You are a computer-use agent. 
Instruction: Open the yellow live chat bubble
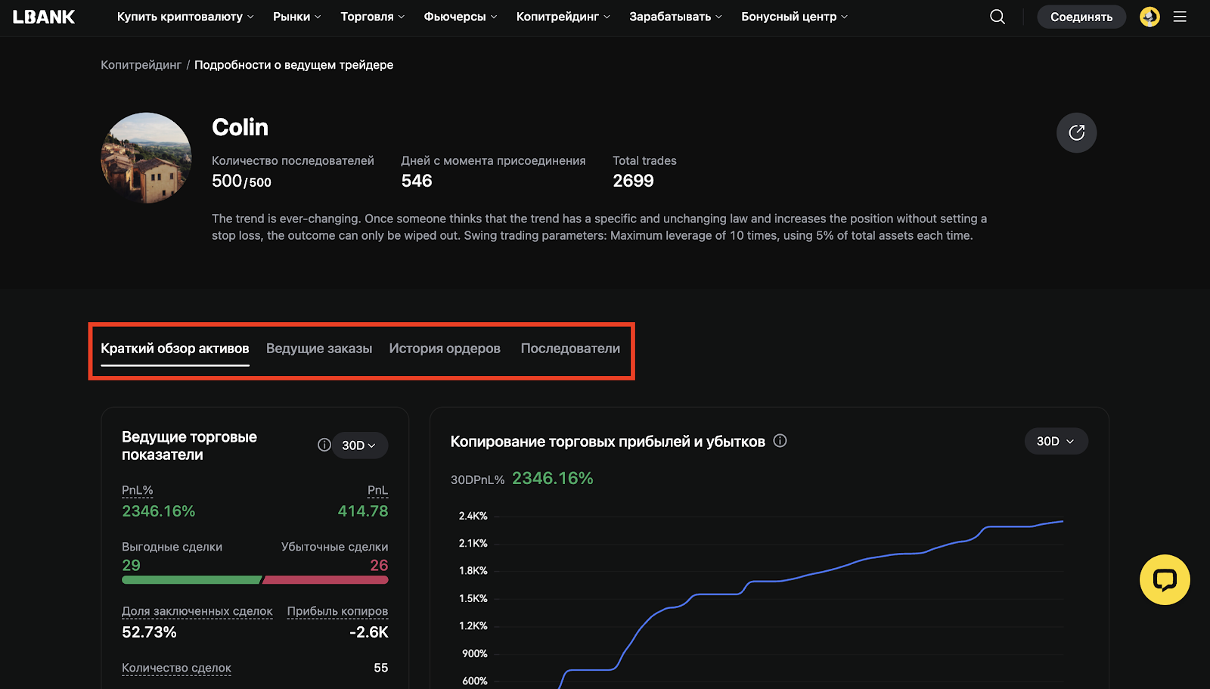coord(1165,580)
